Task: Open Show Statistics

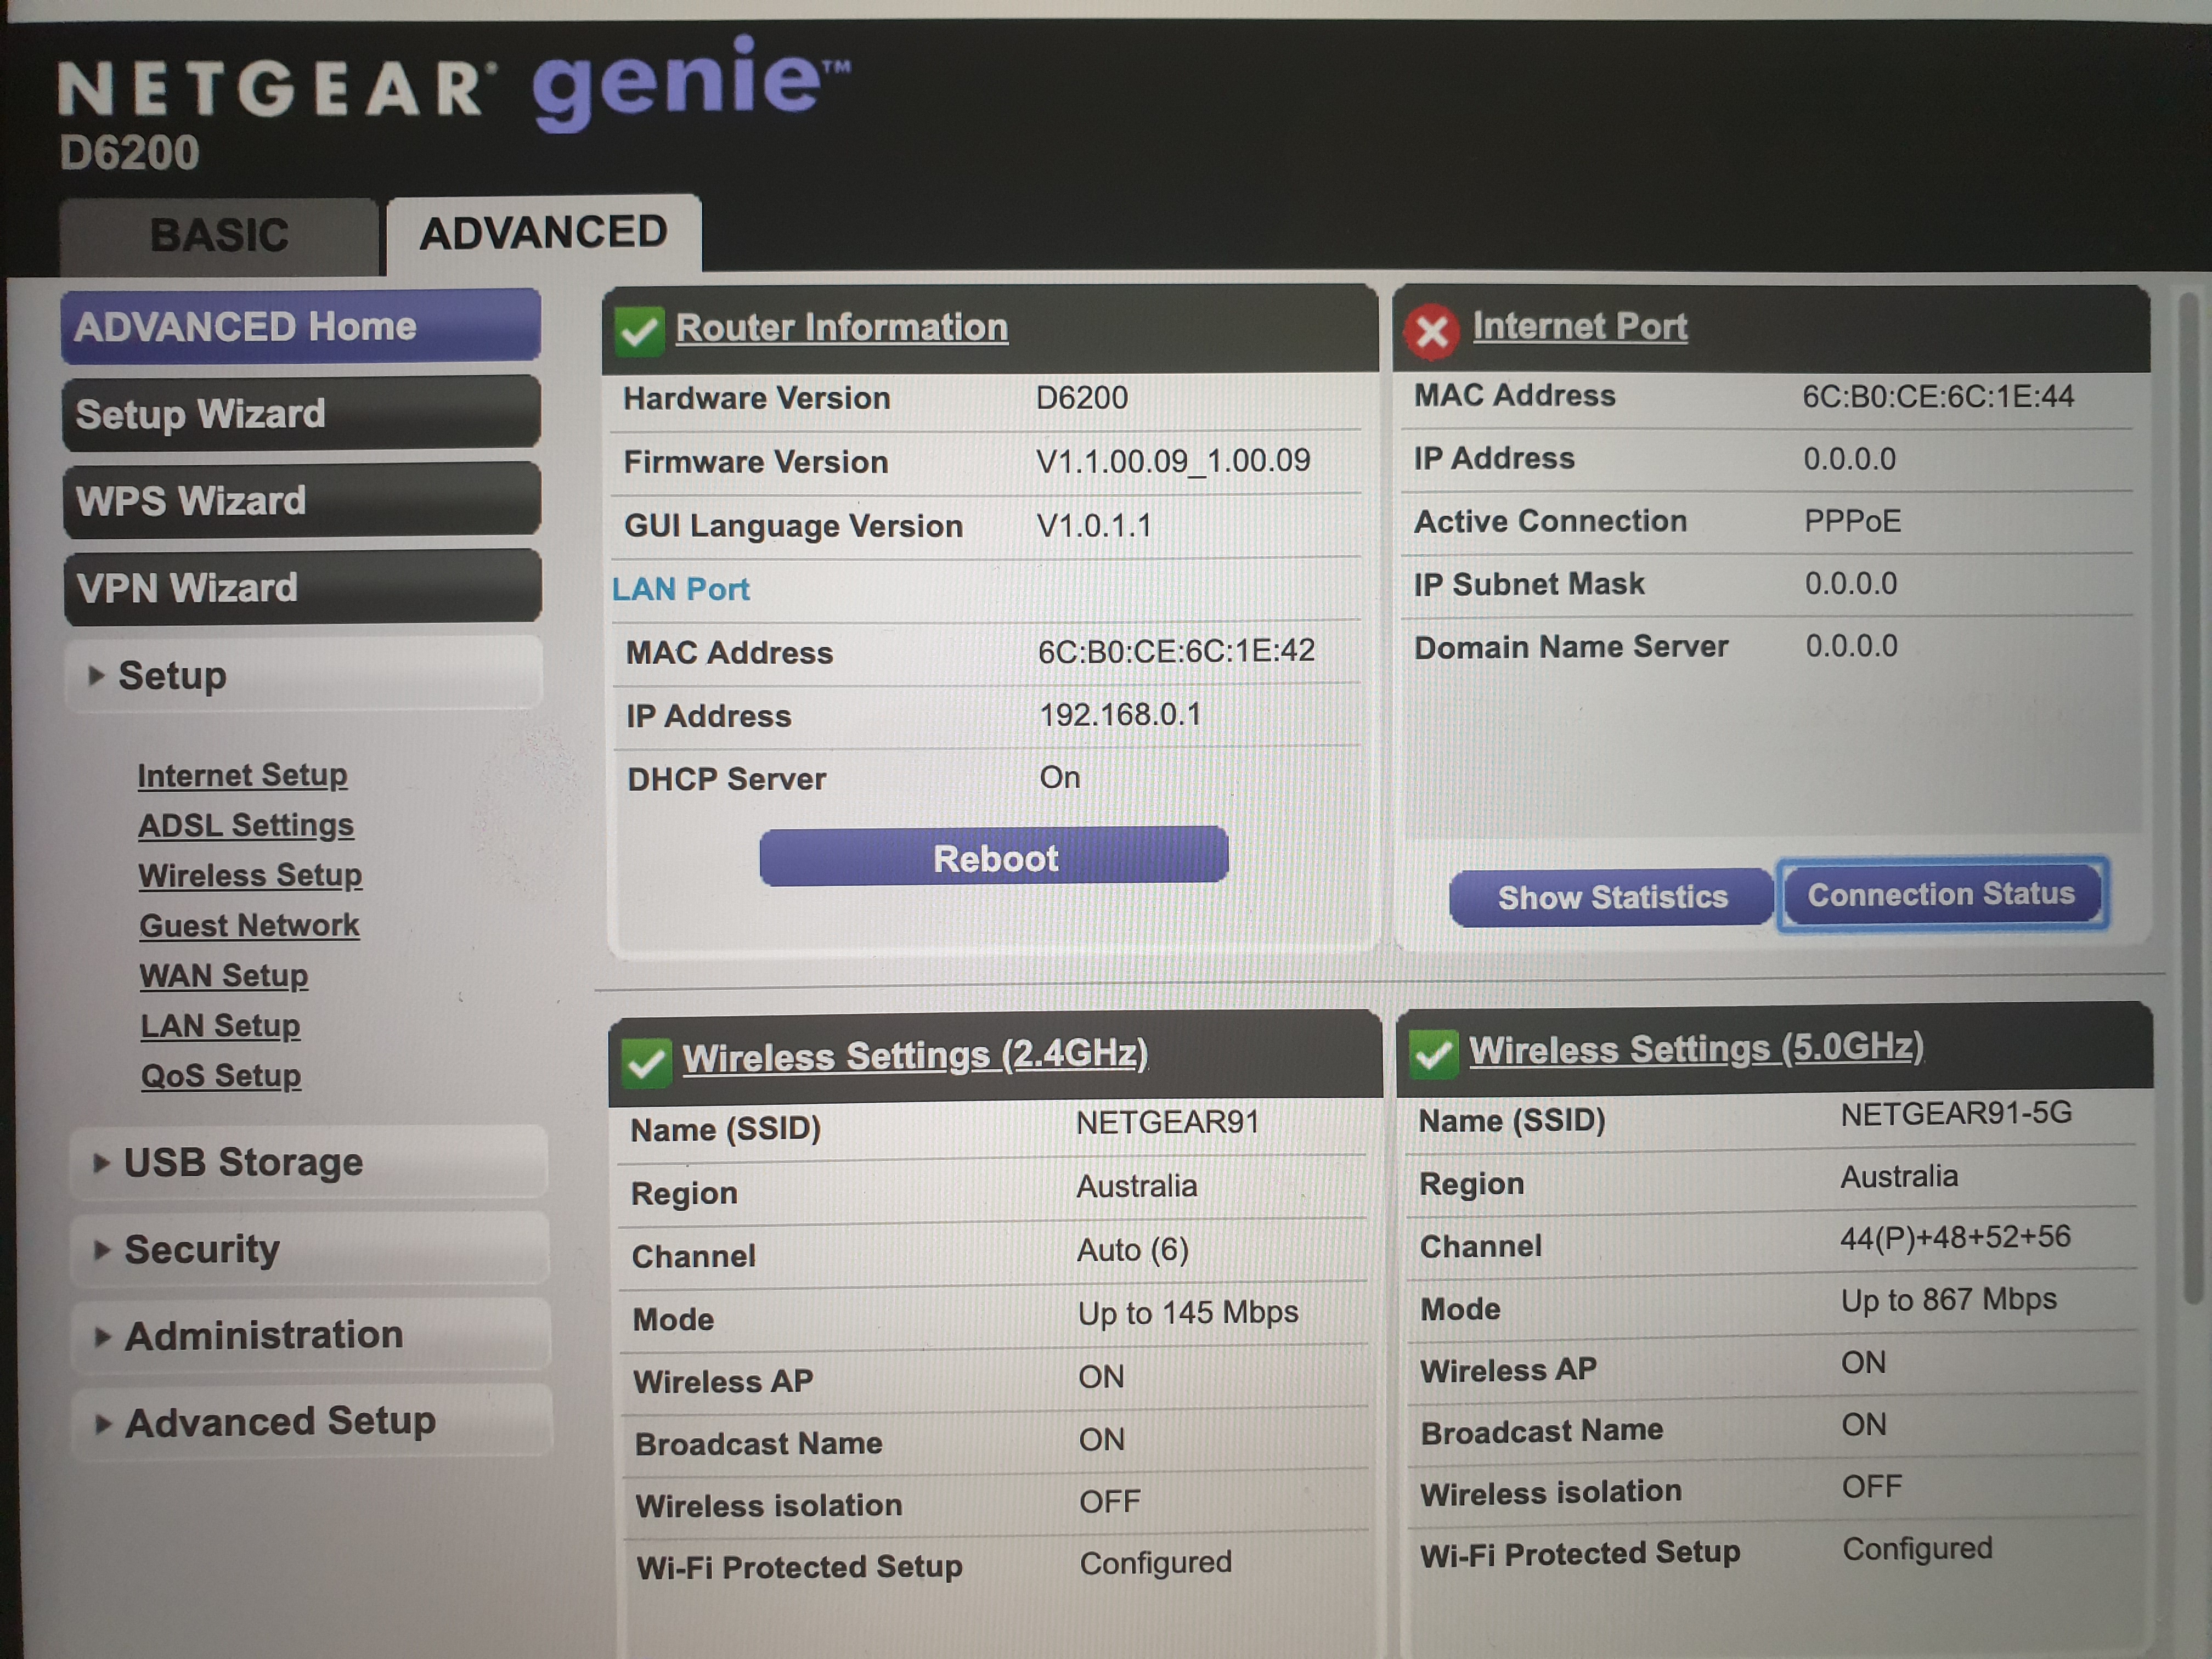Action: pyautogui.click(x=1610, y=896)
